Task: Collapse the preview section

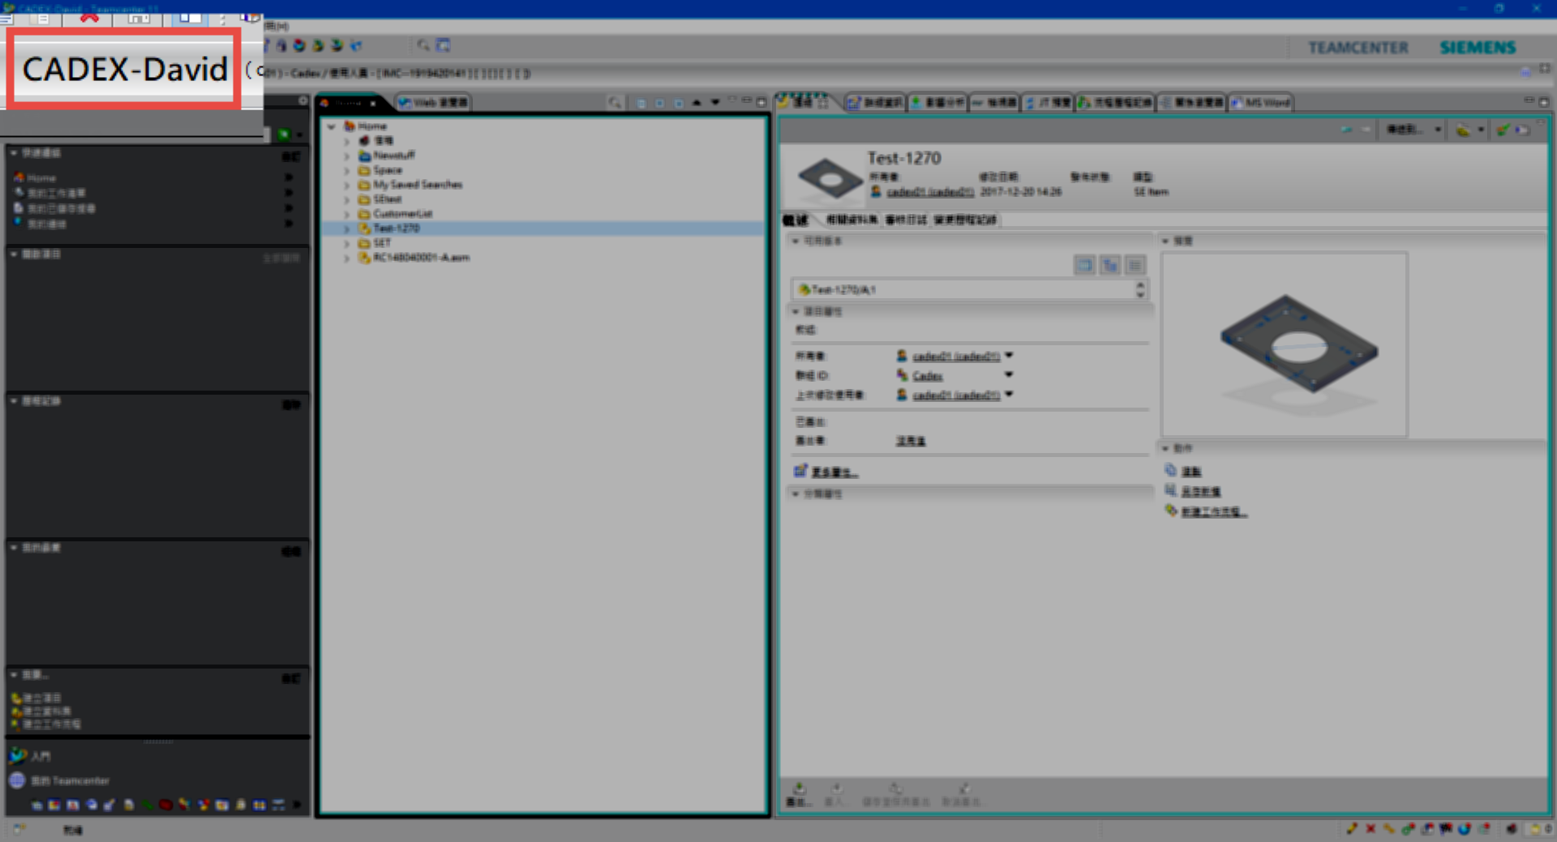Action: [1165, 241]
